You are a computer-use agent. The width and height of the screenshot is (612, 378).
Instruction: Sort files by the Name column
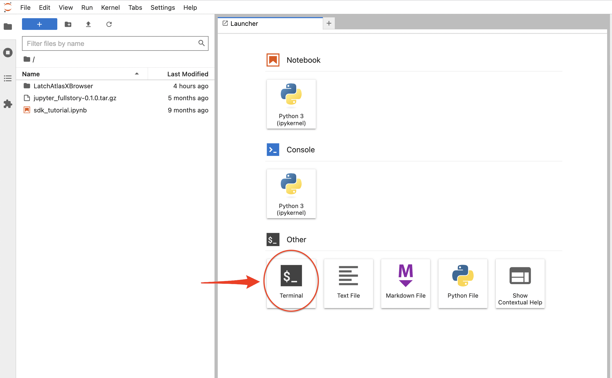82,74
